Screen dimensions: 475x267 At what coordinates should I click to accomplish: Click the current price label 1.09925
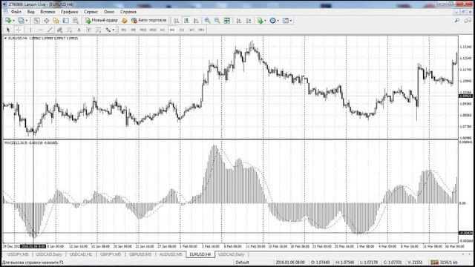click(466, 96)
